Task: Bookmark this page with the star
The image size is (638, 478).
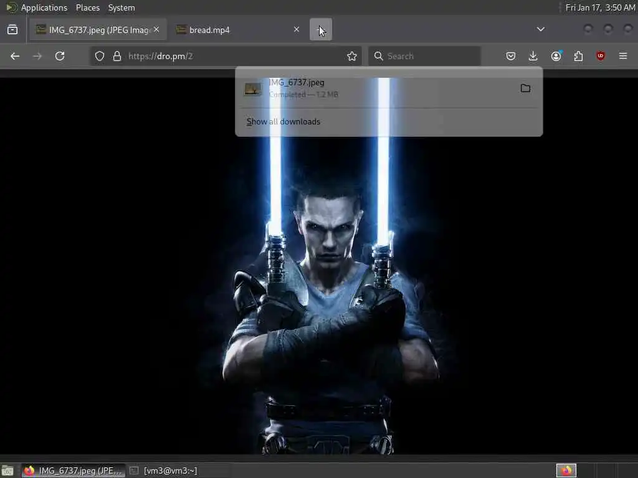Action: [352, 56]
